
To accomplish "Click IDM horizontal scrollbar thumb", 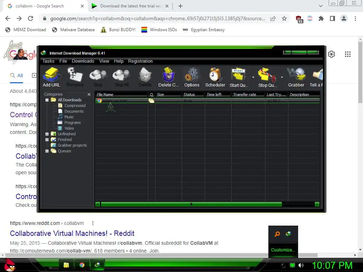I will click(x=191, y=204).
